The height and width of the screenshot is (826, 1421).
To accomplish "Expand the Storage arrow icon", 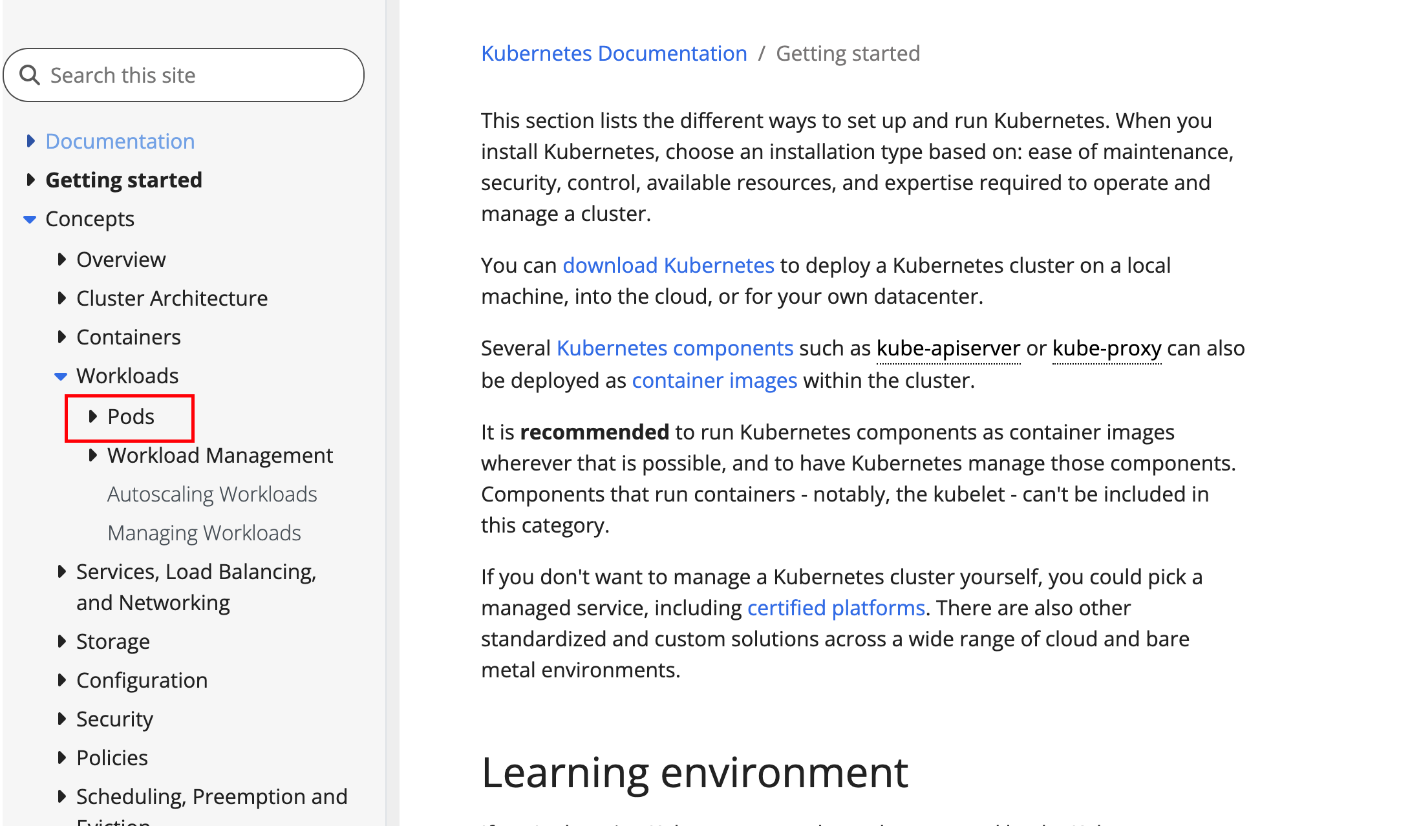I will point(61,641).
